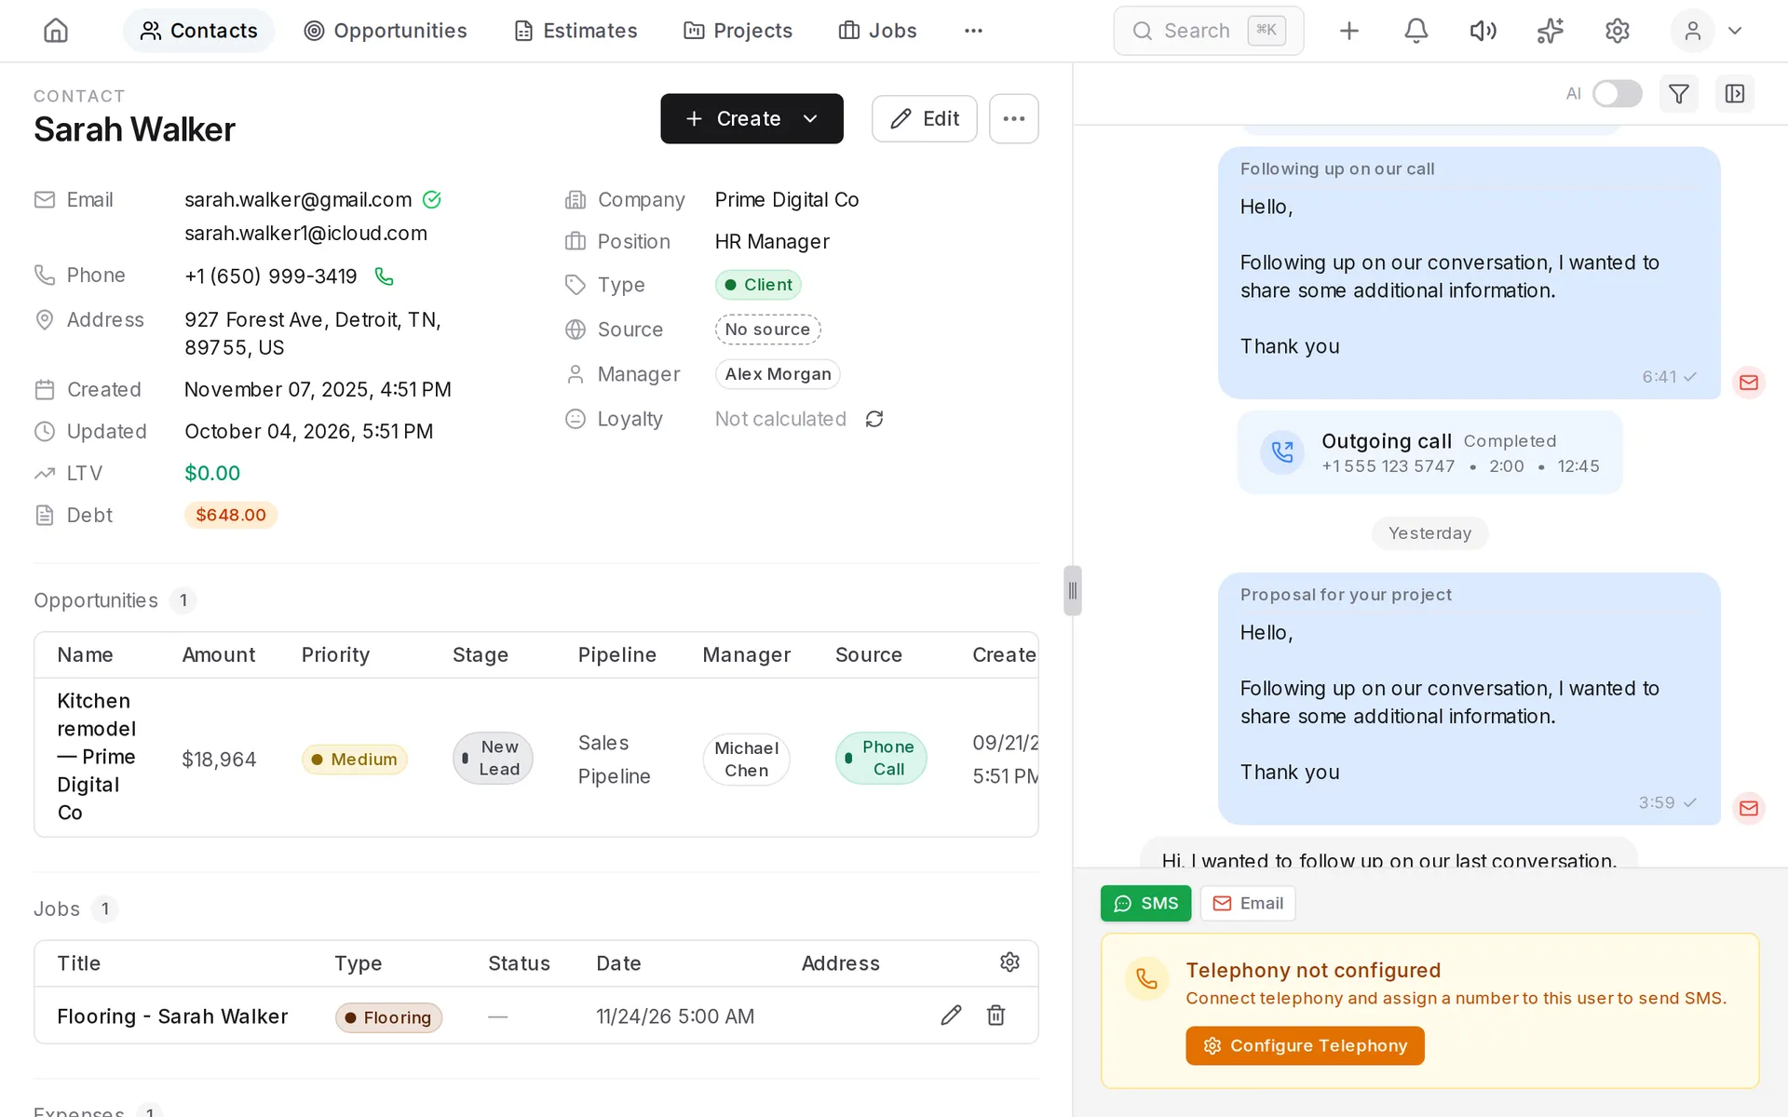1788x1117 pixels.
Task: Click the Client type badge
Action: point(758,285)
